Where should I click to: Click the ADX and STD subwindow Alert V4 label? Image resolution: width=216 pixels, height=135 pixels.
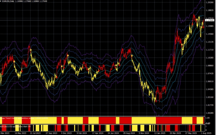tap(15, 127)
